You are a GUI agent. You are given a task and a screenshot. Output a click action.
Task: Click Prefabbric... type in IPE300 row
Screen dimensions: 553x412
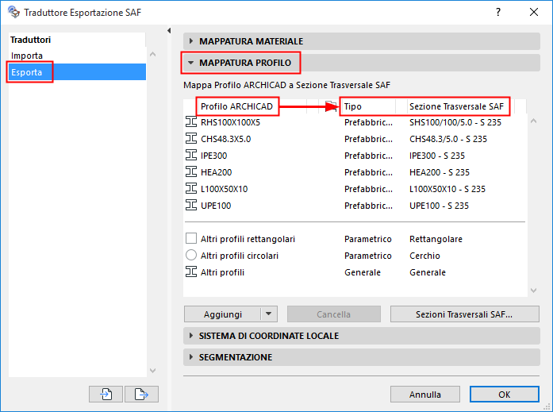pos(368,156)
